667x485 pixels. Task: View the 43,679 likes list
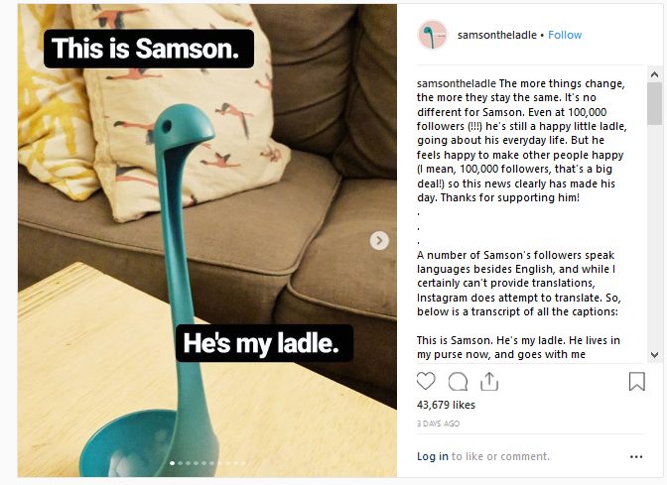[446, 405]
